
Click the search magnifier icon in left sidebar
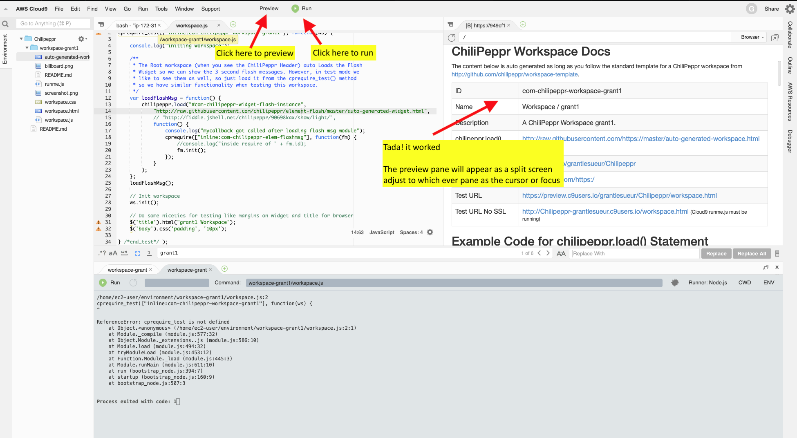point(5,24)
